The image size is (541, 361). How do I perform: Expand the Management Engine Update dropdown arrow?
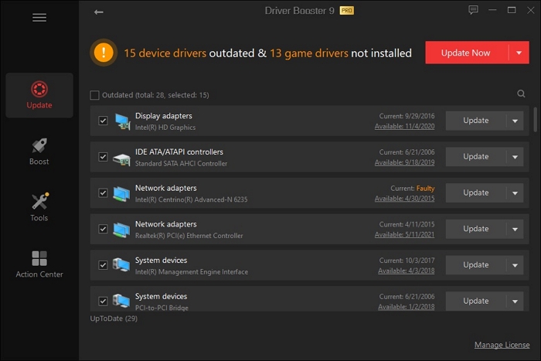(x=515, y=265)
